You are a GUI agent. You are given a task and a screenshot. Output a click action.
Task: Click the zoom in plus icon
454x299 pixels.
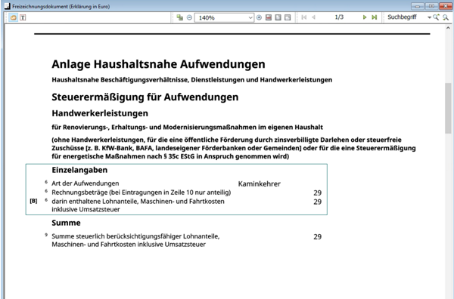259,17
